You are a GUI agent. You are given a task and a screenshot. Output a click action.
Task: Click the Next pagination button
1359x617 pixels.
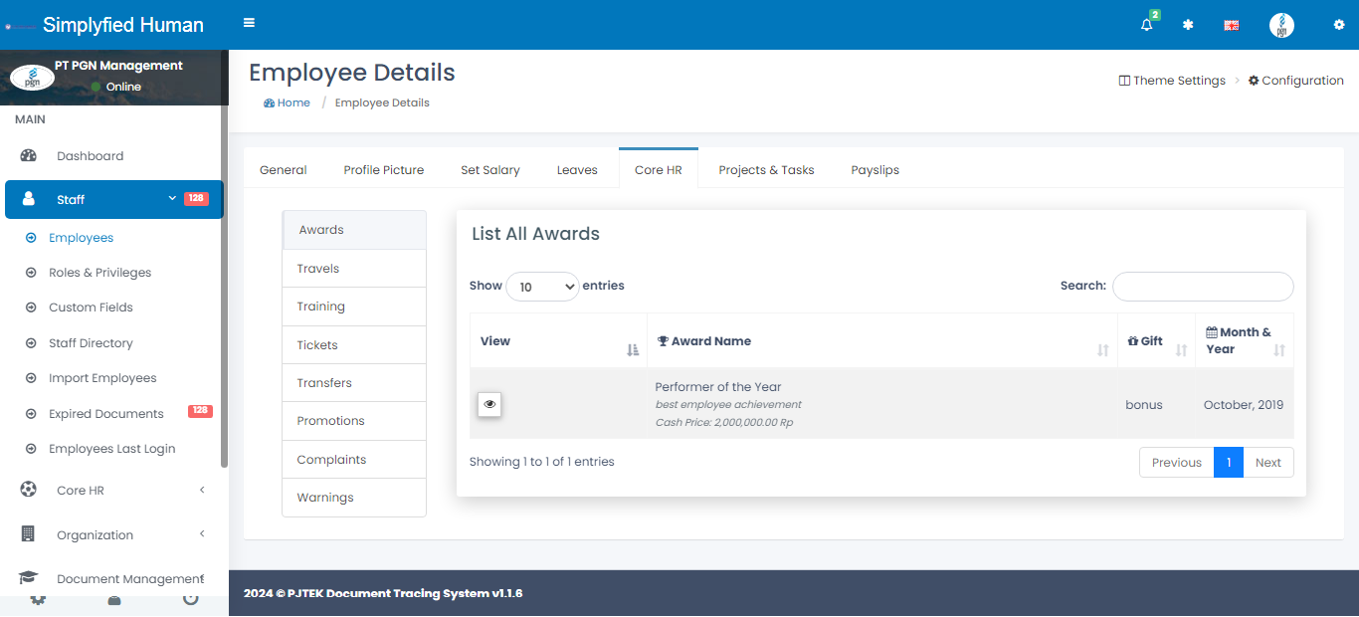tap(1267, 462)
